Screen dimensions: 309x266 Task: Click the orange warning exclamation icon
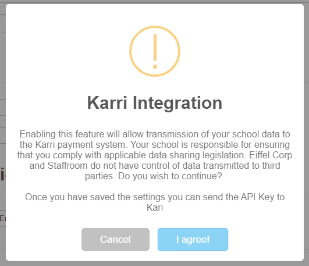click(x=155, y=51)
